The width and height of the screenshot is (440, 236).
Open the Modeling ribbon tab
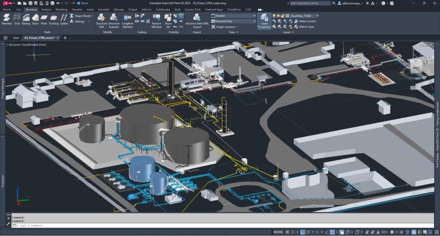coord(61,9)
